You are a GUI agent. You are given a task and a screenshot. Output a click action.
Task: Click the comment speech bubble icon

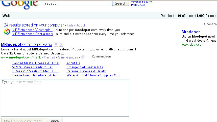(x=83, y=57)
